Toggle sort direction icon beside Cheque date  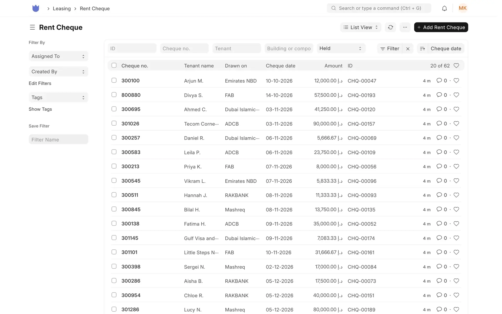[422, 49]
